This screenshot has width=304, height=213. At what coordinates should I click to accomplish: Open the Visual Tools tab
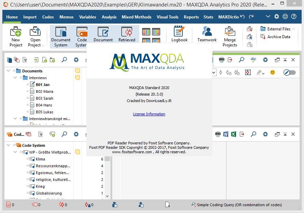167,17
